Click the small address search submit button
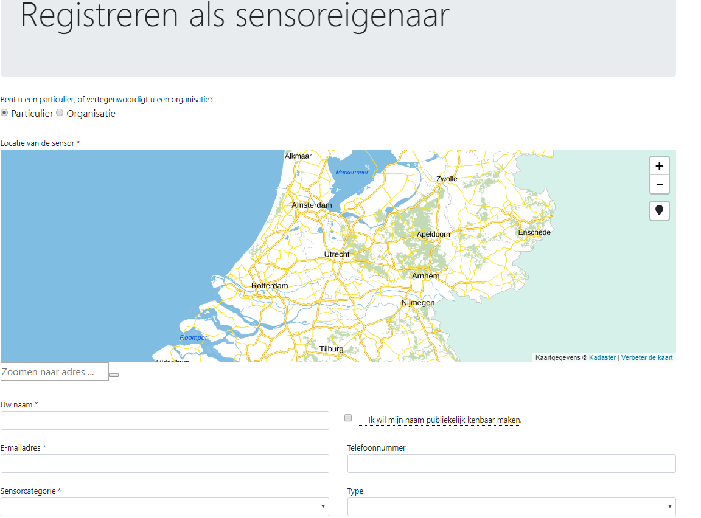 [x=114, y=375]
